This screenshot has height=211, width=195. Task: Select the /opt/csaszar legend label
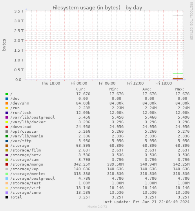point(24,132)
